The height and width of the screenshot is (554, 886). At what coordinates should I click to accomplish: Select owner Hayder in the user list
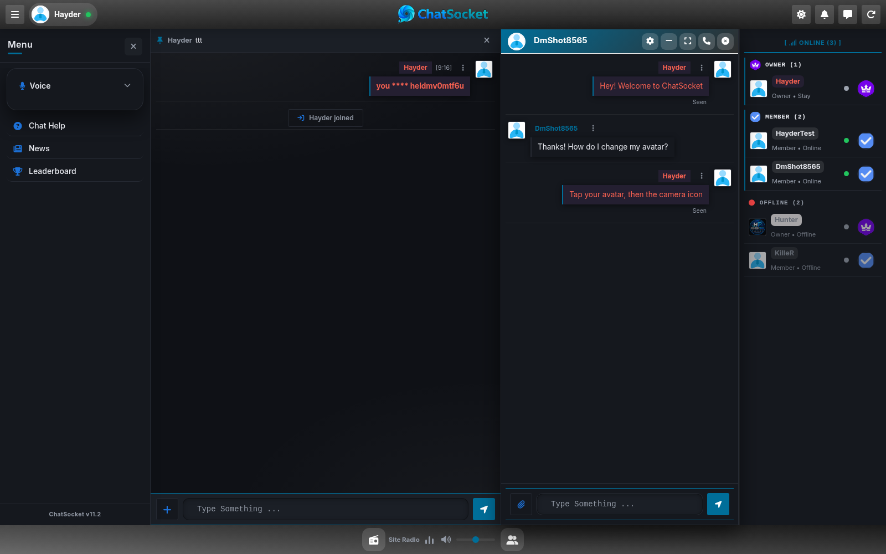click(x=813, y=89)
